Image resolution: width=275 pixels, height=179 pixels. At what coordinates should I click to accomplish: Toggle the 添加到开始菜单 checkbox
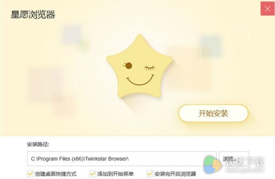point(92,174)
